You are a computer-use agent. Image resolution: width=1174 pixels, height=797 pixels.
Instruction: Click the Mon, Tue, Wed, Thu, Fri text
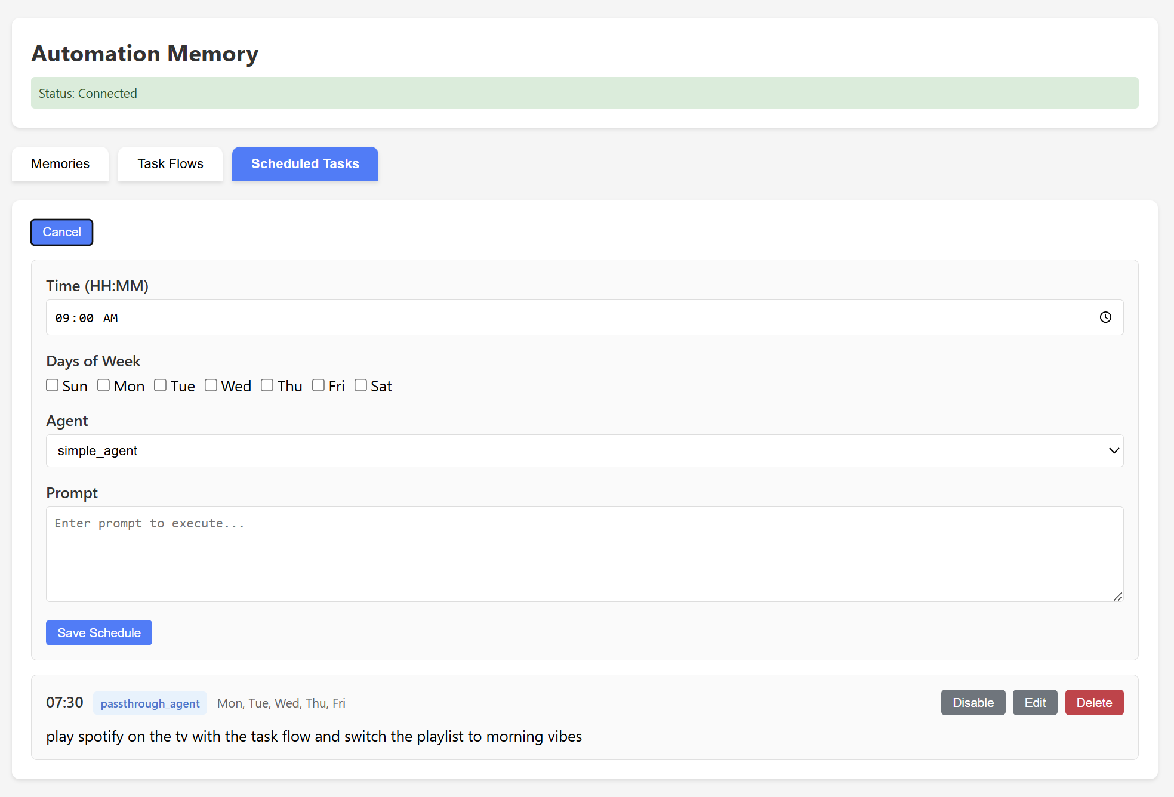point(281,703)
